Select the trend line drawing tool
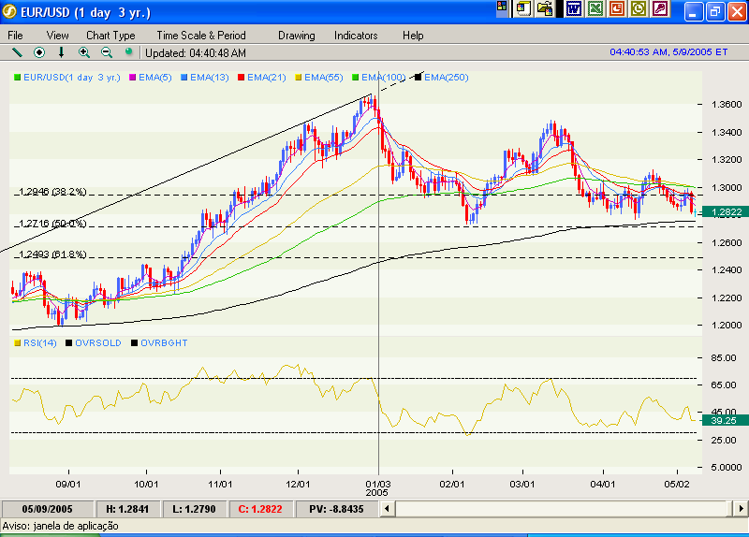 [17, 52]
